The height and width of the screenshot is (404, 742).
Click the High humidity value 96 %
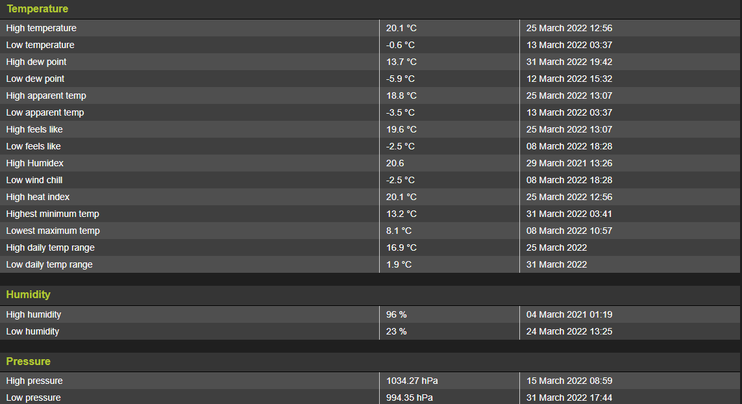point(396,314)
